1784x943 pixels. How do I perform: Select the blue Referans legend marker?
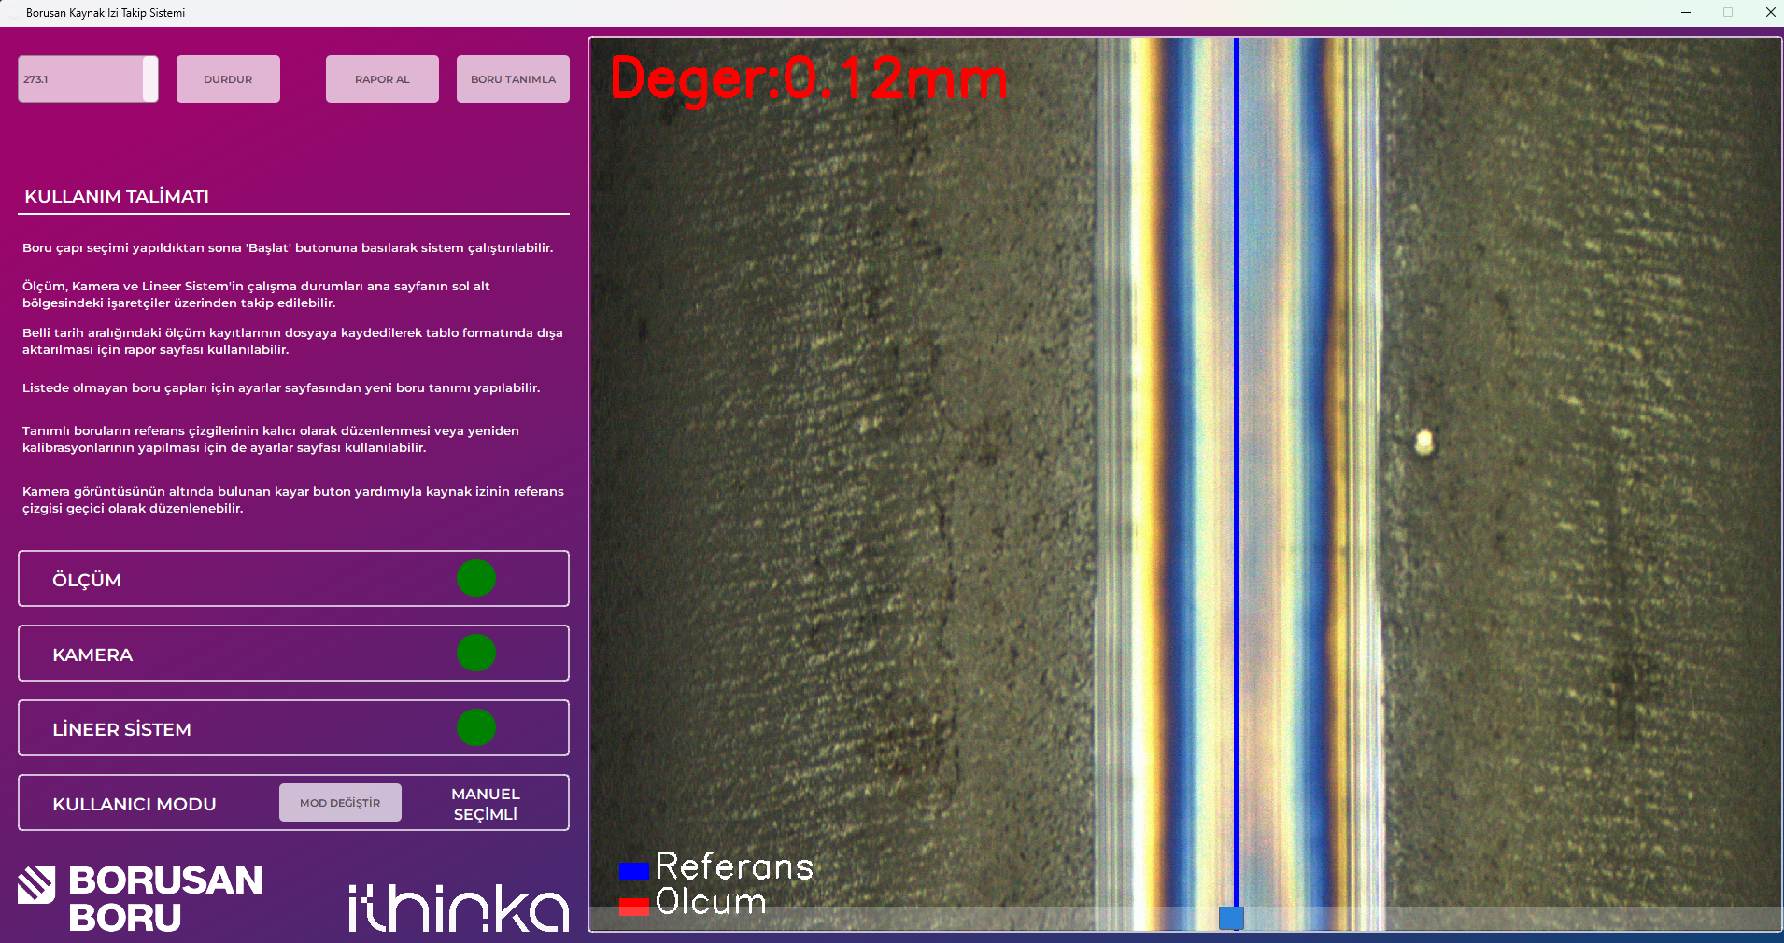pyautogui.click(x=635, y=870)
